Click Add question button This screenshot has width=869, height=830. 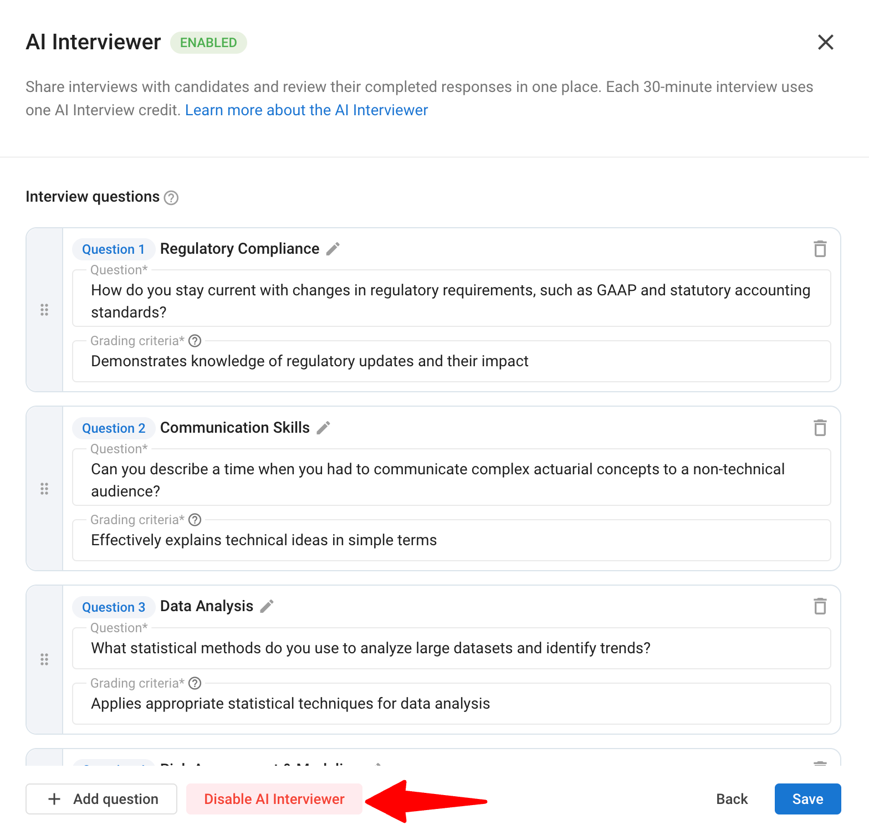101,799
